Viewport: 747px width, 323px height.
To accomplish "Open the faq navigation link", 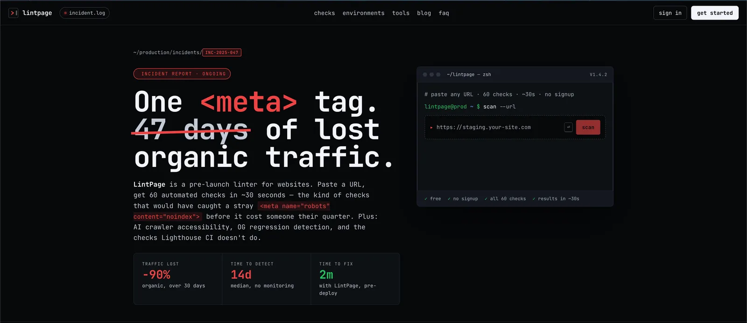I will coord(444,13).
